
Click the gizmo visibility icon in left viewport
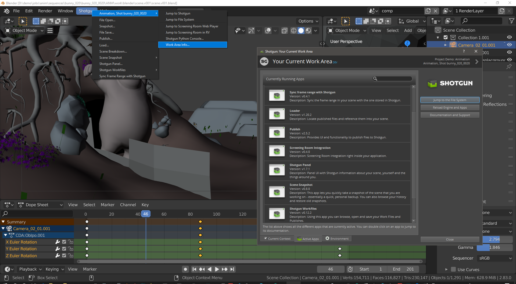[251, 31]
